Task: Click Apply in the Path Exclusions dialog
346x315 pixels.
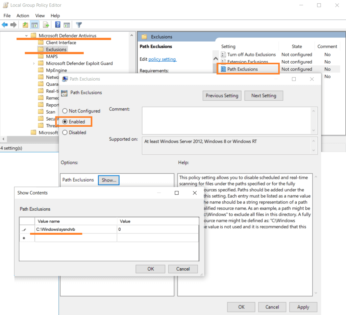Action: [x=303, y=307]
